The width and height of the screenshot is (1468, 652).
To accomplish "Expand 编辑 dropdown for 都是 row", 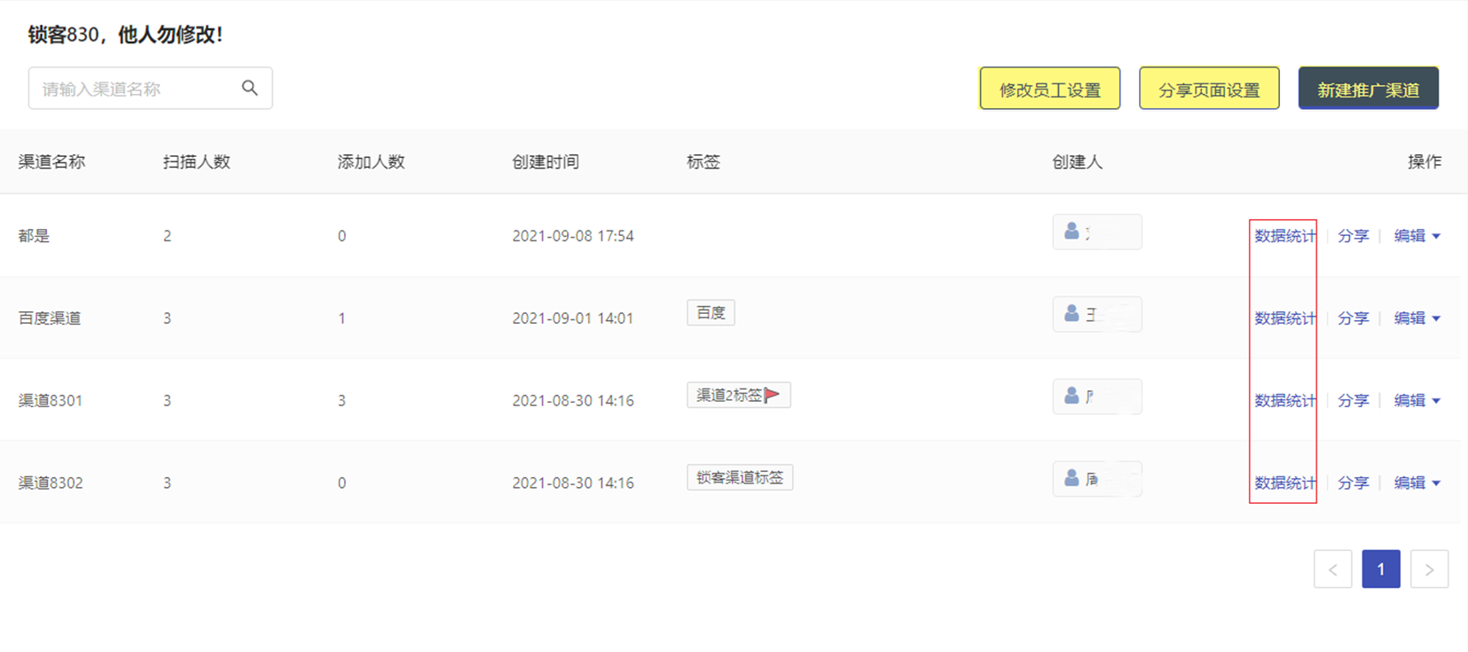I will tap(1417, 236).
